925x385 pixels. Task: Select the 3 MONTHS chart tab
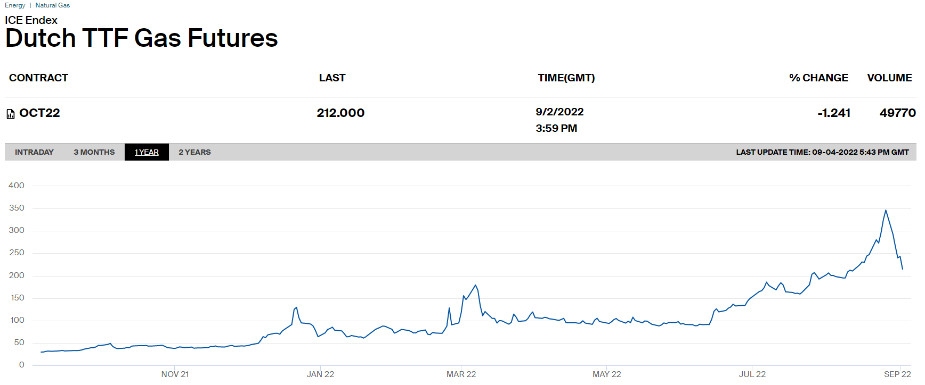94,152
